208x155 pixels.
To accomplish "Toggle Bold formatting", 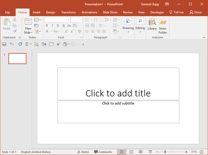I will coord(47,26).
